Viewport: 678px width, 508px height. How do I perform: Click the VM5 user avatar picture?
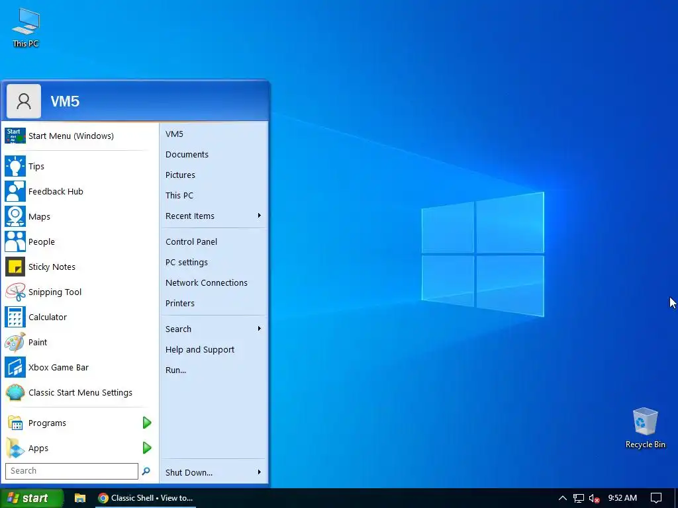coord(24,101)
